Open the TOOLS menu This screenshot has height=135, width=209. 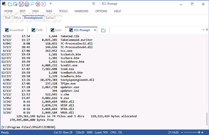click(x=63, y=11)
